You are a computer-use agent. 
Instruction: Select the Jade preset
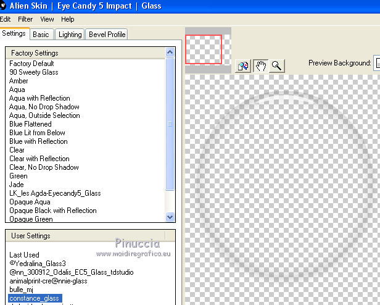[x=17, y=185]
